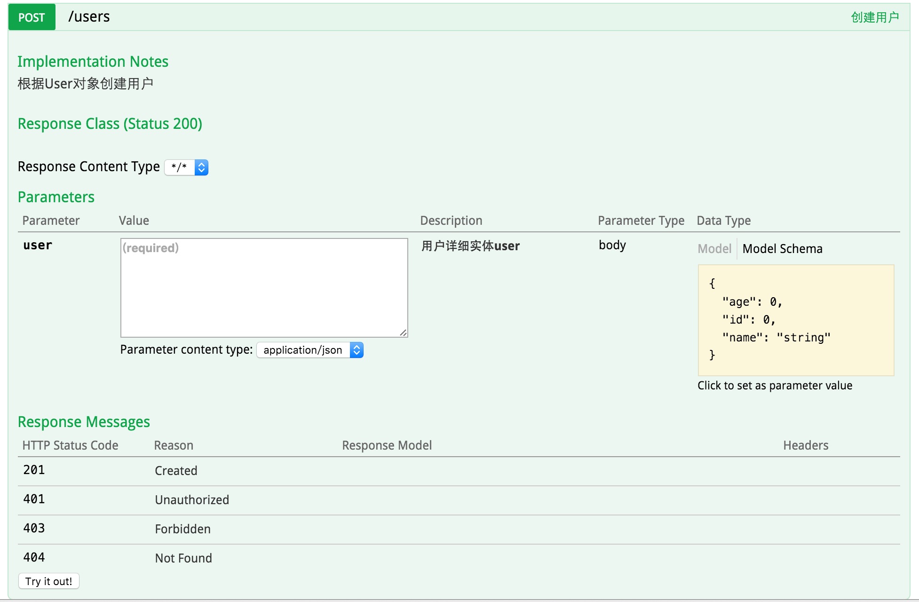919x602 pixels.
Task: Switch to the Model Schema tab
Action: [x=782, y=249]
